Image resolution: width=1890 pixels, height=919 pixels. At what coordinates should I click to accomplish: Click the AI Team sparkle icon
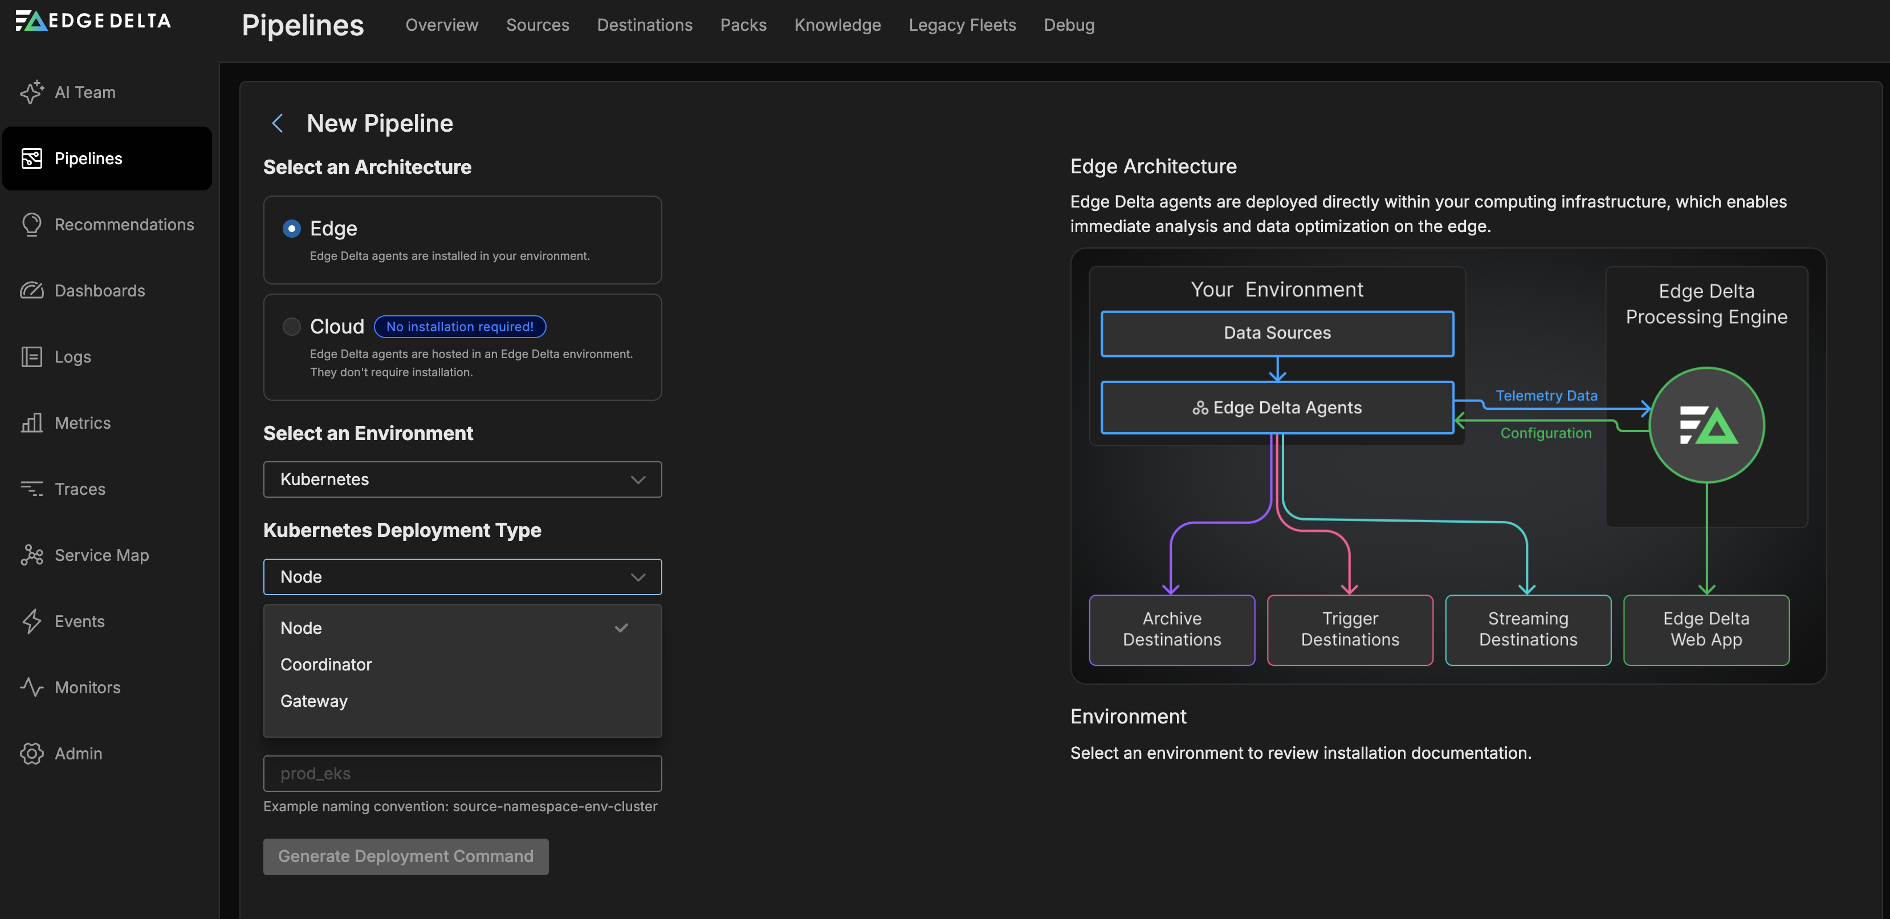point(31,92)
